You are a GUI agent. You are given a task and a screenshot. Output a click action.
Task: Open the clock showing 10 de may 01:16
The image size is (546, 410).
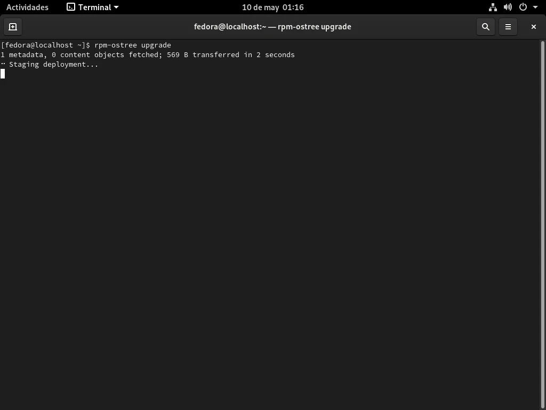[x=272, y=7]
